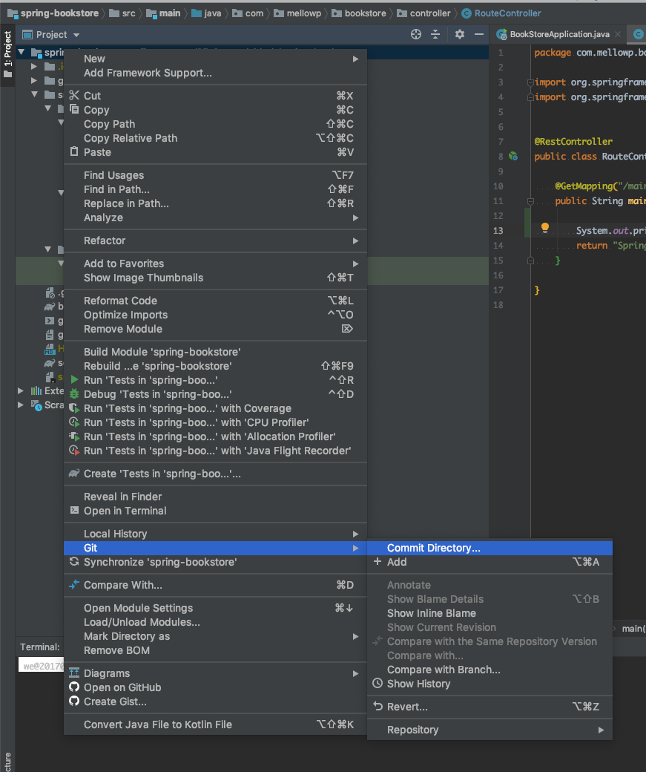Expand Mark Directory as submenu arrow

[x=355, y=636]
